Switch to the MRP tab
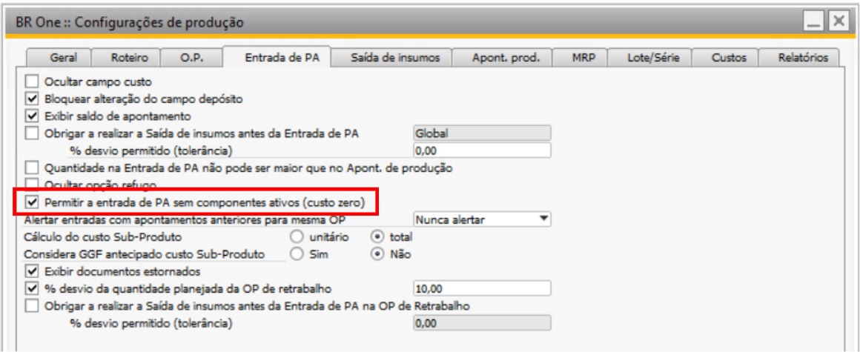The height and width of the screenshot is (352, 860). click(582, 58)
